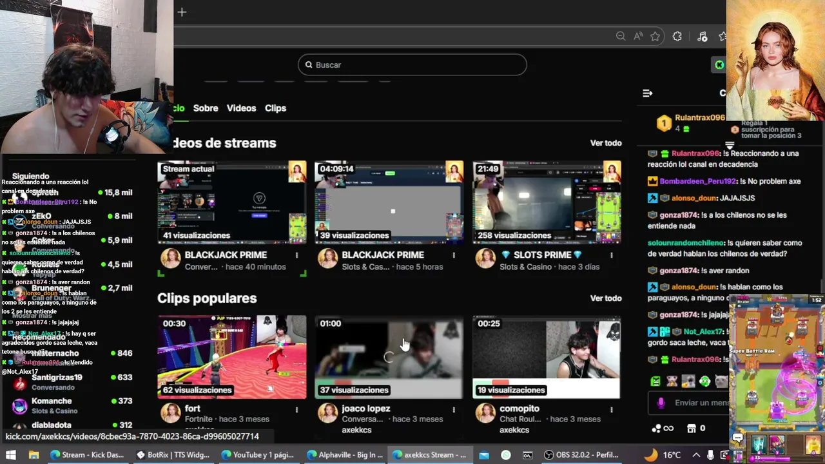Click the 'Slots & Casino' label under Komanche
The image size is (825, 464).
coord(55,411)
